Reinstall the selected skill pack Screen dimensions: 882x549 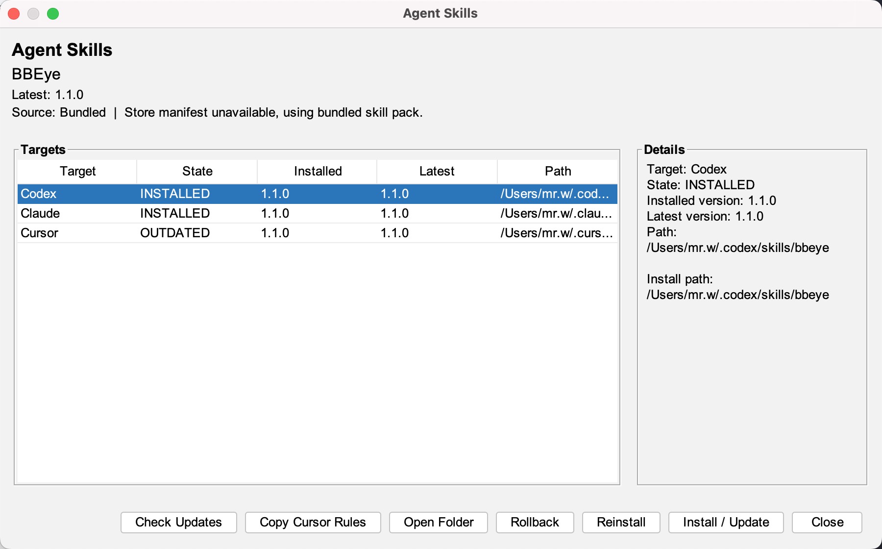[x=621, y=522]
